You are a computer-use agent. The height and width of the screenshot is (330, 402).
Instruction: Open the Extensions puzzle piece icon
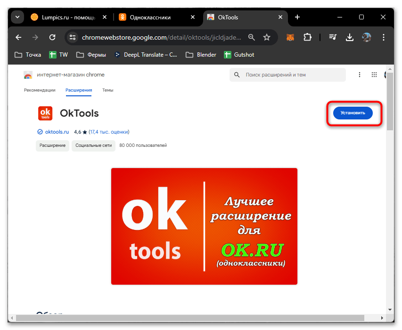[307, 37]
